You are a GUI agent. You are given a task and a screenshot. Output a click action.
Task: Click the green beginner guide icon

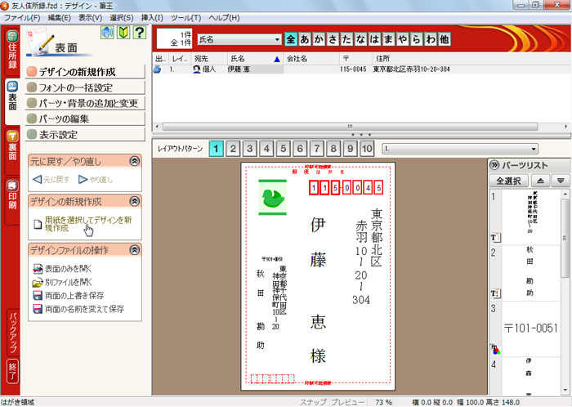point(123,33)
